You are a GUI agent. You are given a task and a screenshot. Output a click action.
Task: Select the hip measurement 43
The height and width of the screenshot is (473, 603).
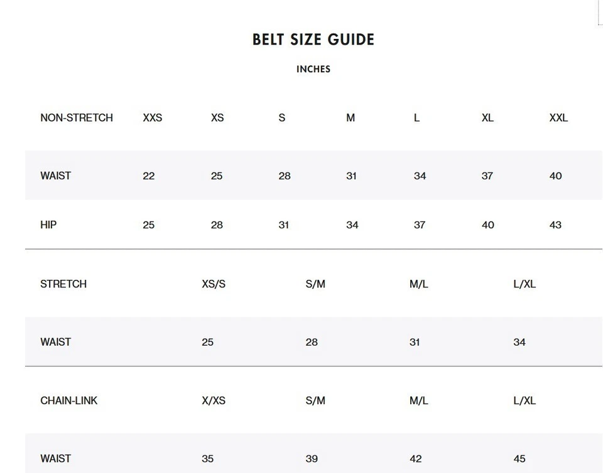[555, 225]
